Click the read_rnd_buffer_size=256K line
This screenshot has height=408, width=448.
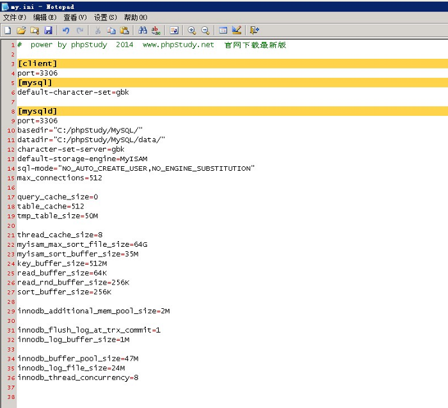coord(73,283)
